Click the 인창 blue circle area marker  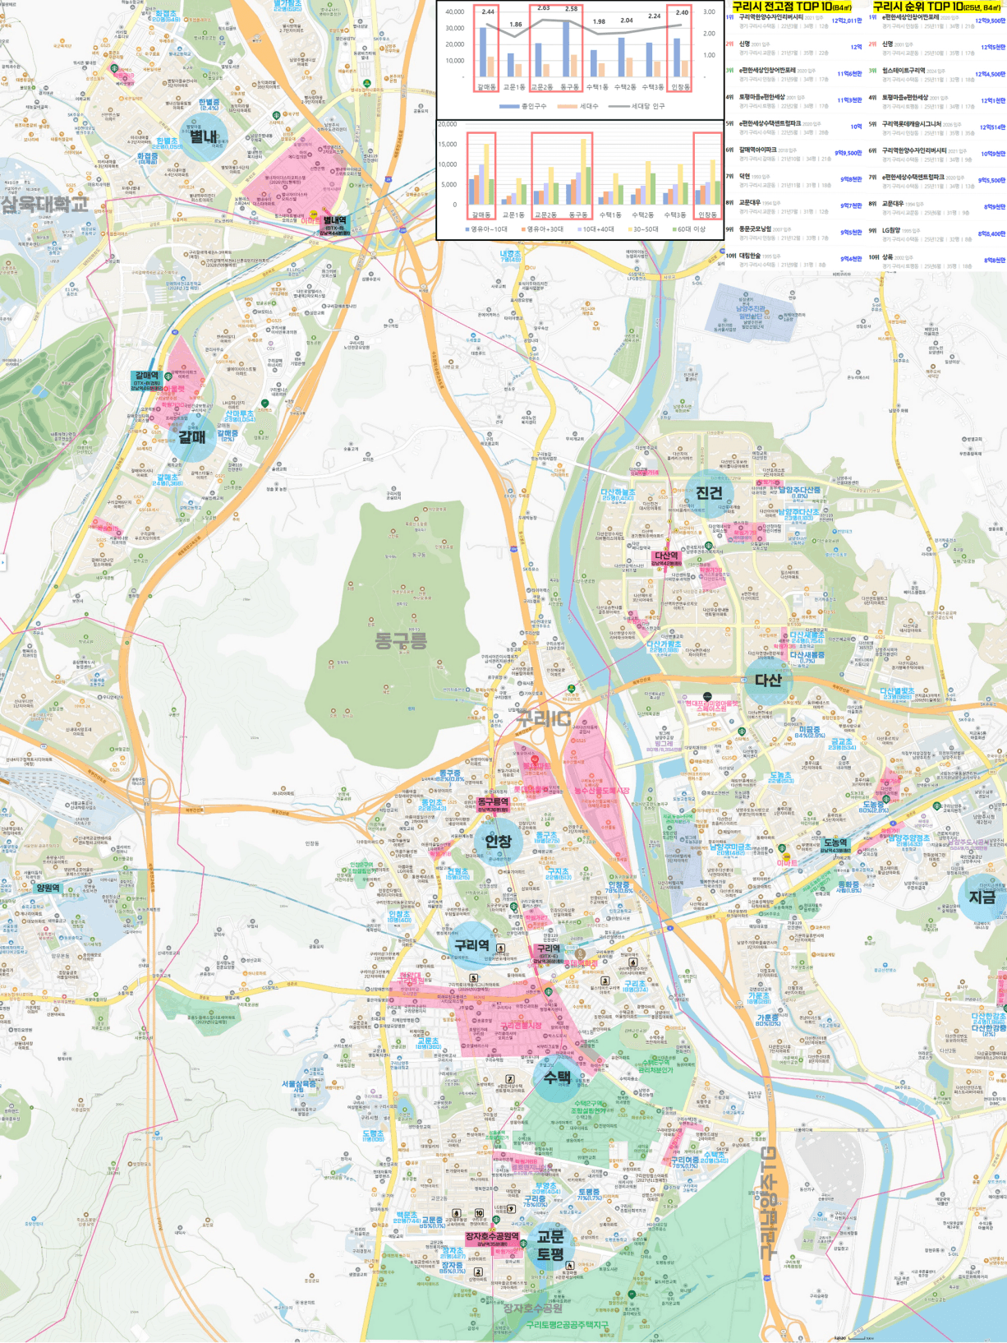point(498,841)
